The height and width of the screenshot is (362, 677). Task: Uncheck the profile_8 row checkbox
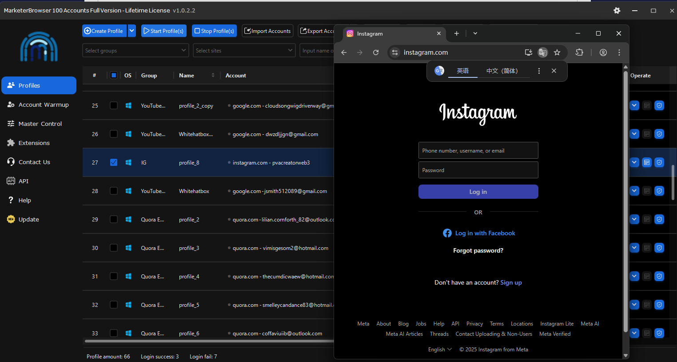tap(114, 163)
